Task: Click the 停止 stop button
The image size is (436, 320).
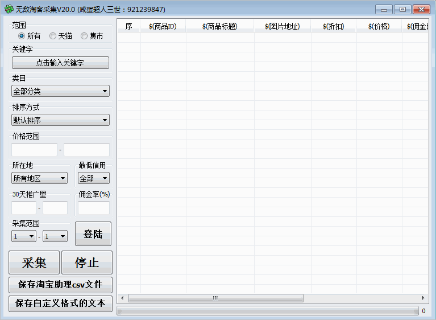Action: tap(87, 262)
